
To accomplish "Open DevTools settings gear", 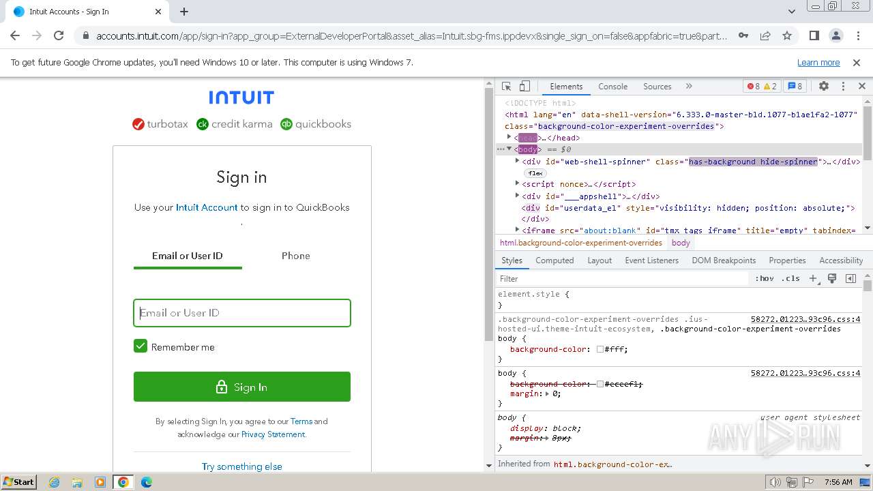I will [824, 86].
